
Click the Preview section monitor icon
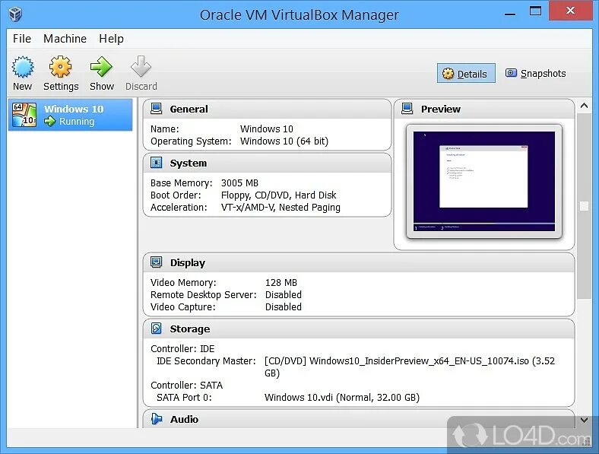407,109
